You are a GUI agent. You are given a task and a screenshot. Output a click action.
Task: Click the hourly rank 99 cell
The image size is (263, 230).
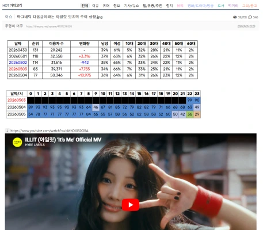[190, 100]
